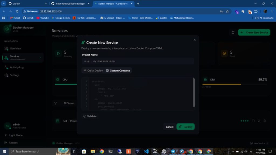The height and width of the screenshot is (155, 276).
Task: Open the Insights bookmark
Action: [162, 18]
